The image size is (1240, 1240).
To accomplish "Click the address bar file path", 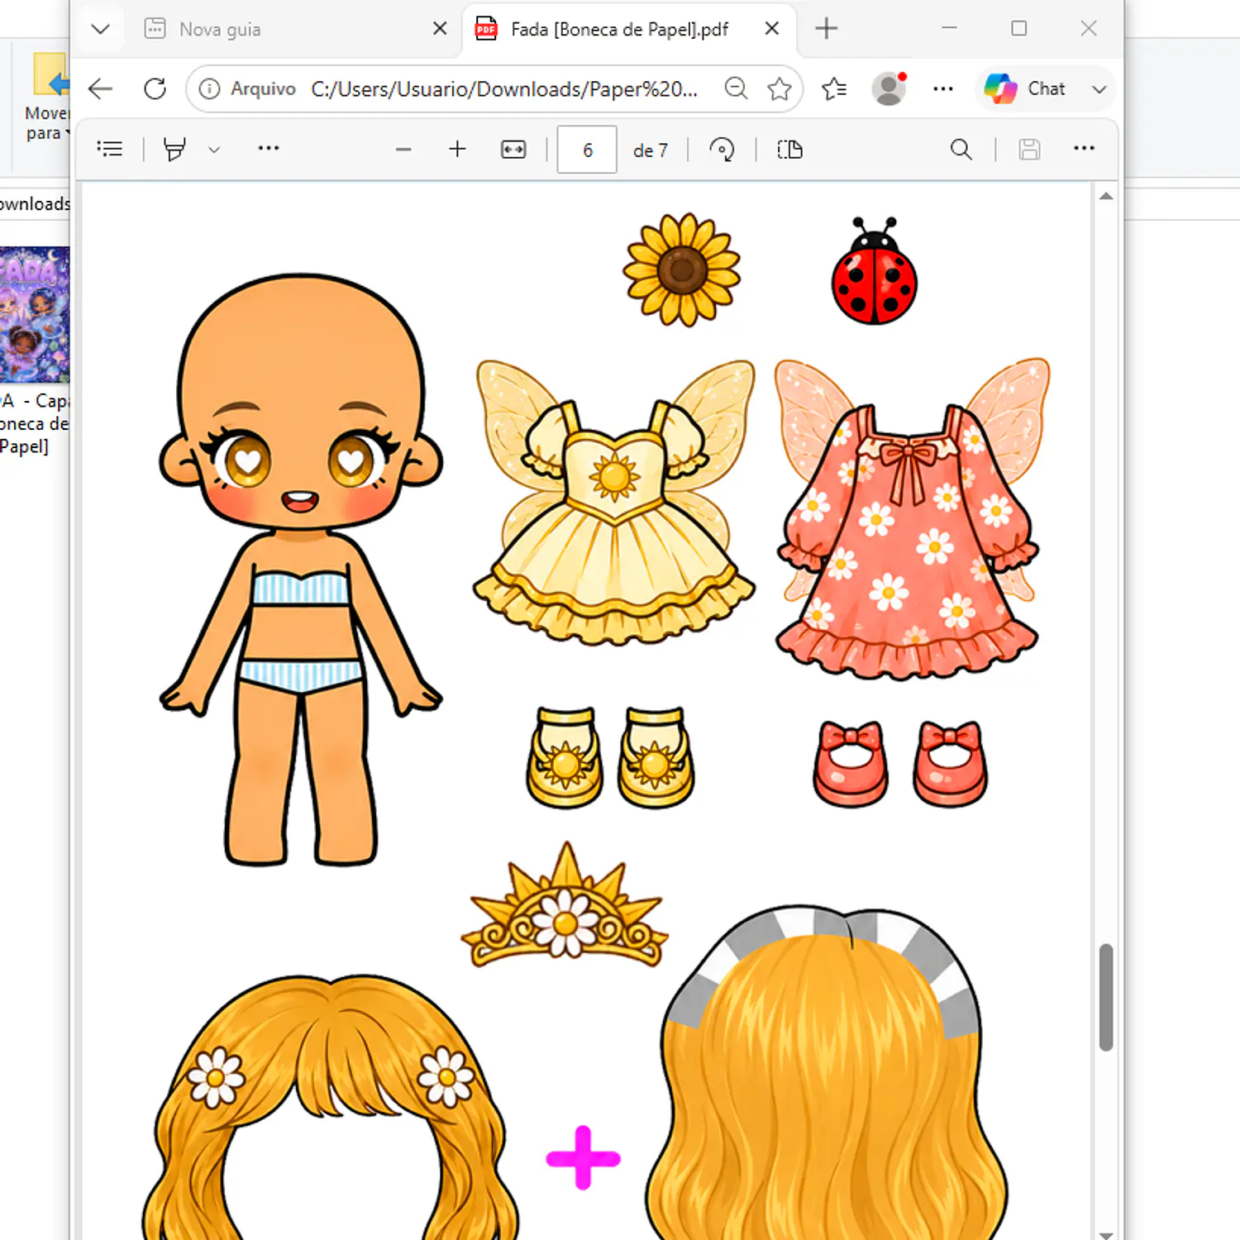I will pos(504,88).
